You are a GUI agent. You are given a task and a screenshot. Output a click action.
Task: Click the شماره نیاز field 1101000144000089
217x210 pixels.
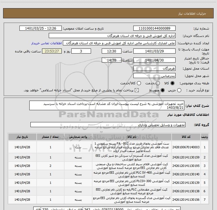pyautogui.click(x=154, y=28)
